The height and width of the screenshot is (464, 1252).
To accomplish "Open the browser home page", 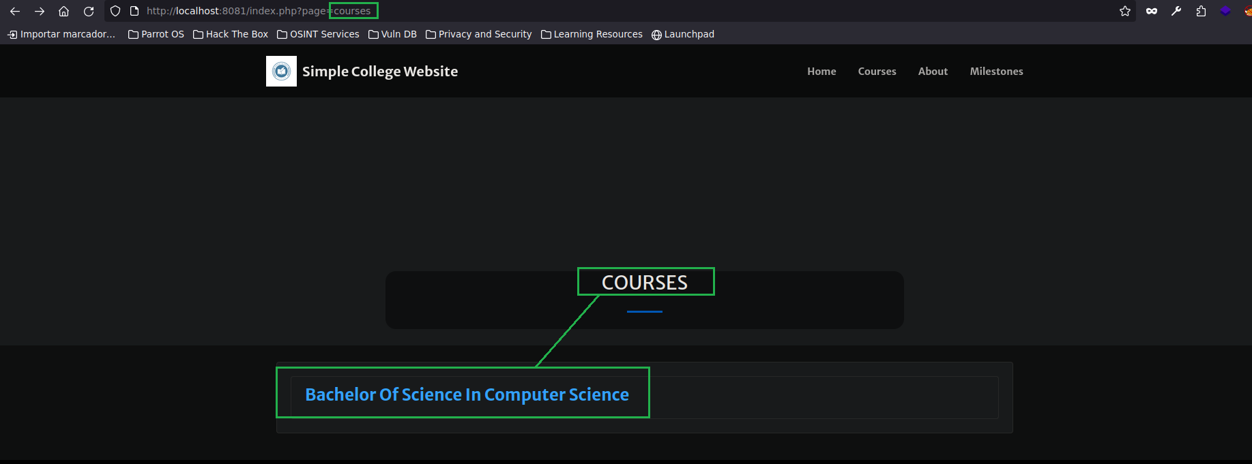I will (x=63, y=11).
